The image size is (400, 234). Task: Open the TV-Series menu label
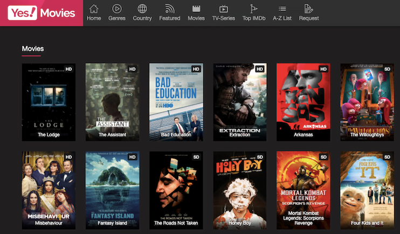click(x=224, y=18)
